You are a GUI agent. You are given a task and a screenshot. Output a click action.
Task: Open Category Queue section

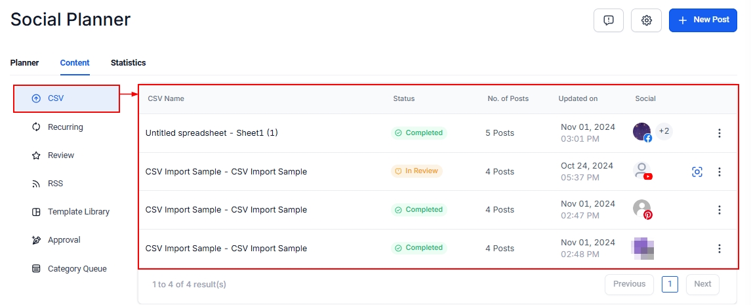(x=77, y=268)
